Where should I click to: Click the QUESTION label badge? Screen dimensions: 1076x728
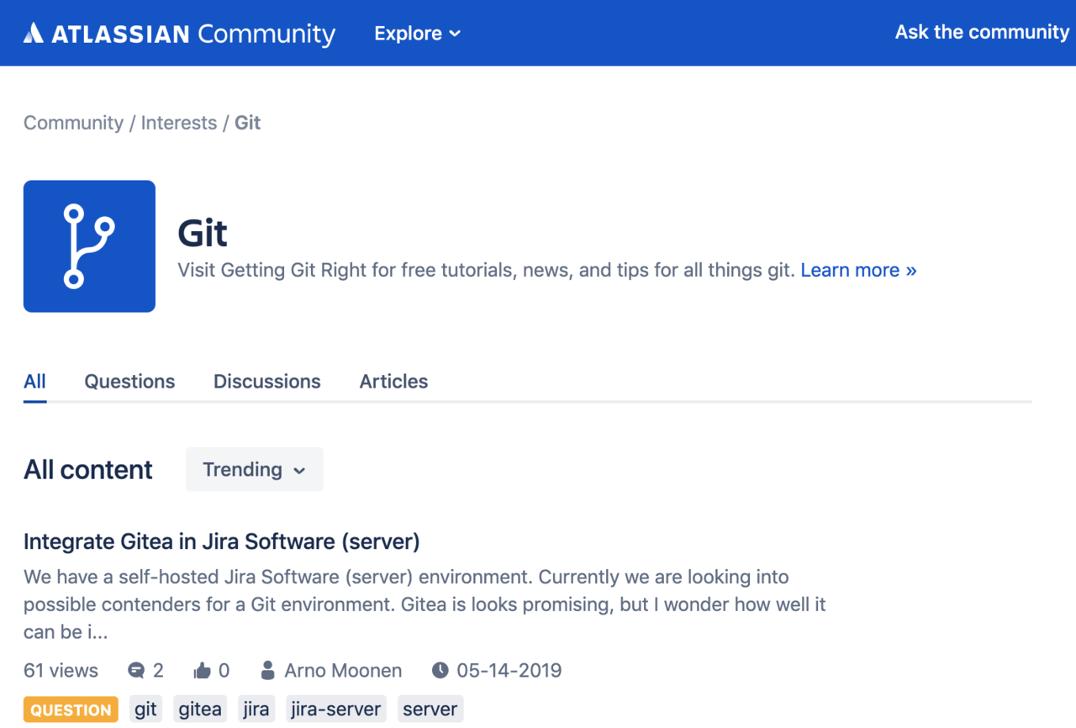[71, 710]
